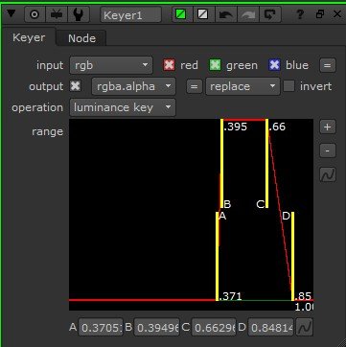Select the Keyer tab
346x347 pixels.
pyautogui.click(x=29, y=37)
